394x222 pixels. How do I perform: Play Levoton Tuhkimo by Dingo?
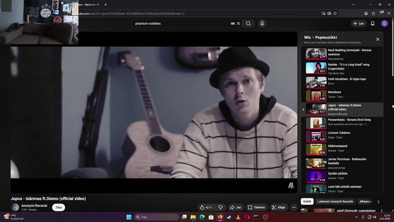point(342,136)
